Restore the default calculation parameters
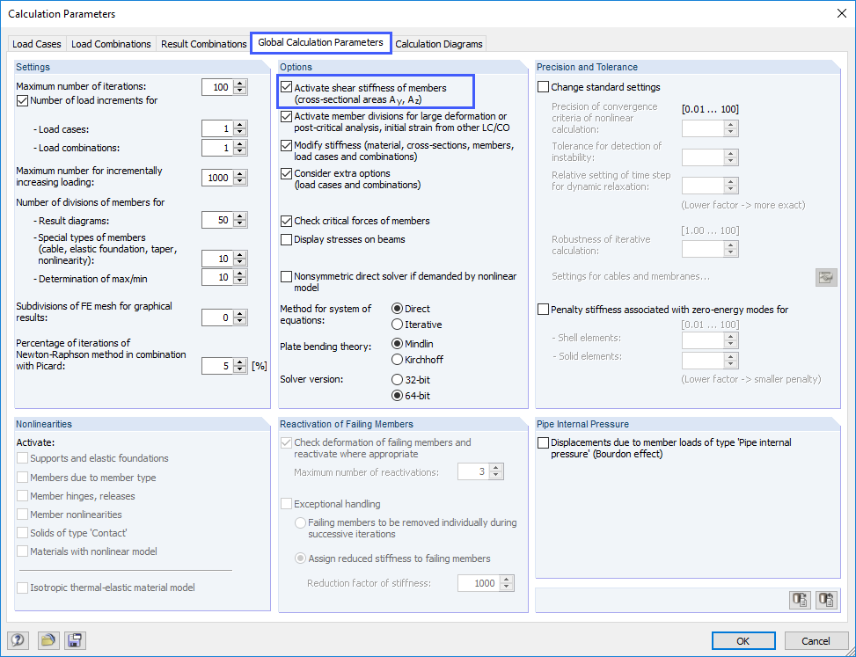Screen dimensions: 856x657 [826, 600]
